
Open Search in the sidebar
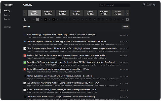[7, 19]
